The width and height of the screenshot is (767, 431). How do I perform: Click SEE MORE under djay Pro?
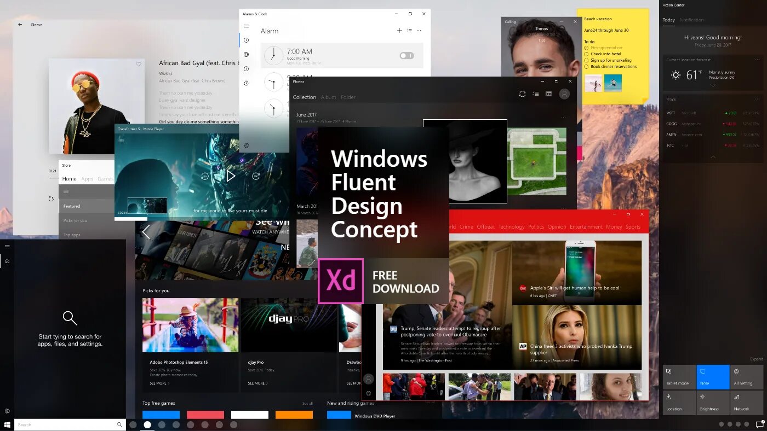click(257, 383)
